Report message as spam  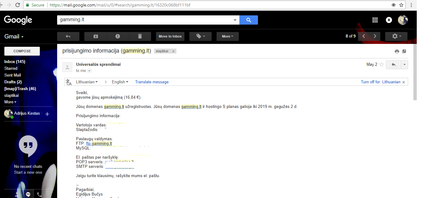click(118, 36)
